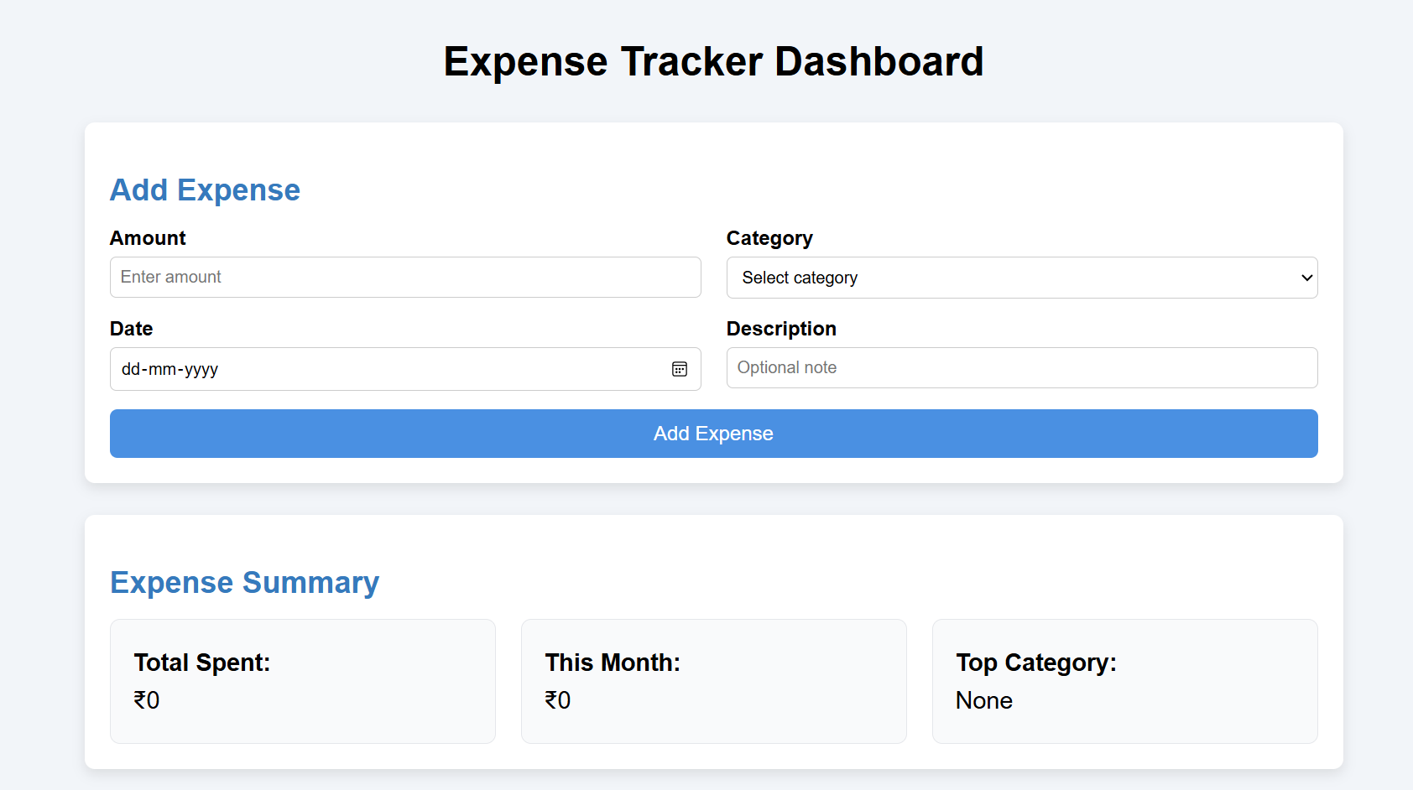Click the ₹0 value under Total Spent

[147, 700]
